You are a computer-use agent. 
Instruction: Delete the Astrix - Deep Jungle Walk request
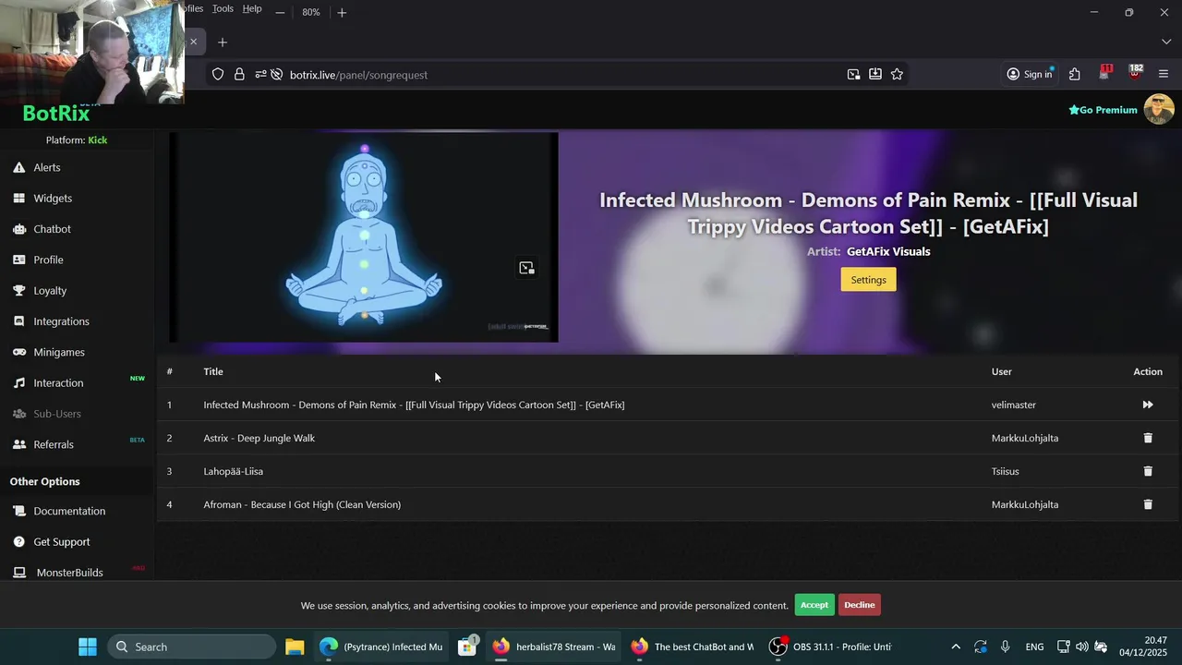tap(1148, 438)
